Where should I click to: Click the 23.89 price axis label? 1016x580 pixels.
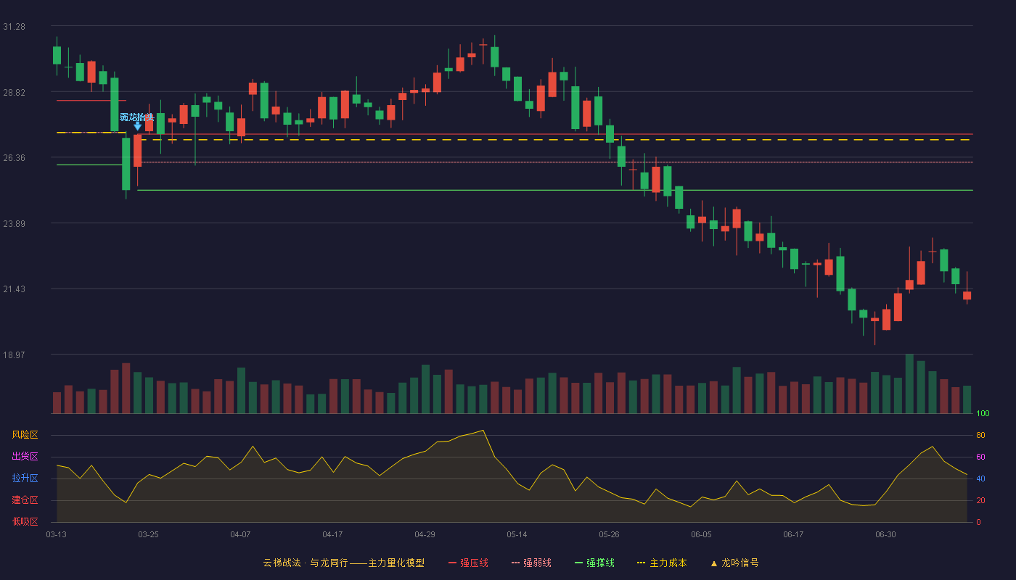(14, 224)
